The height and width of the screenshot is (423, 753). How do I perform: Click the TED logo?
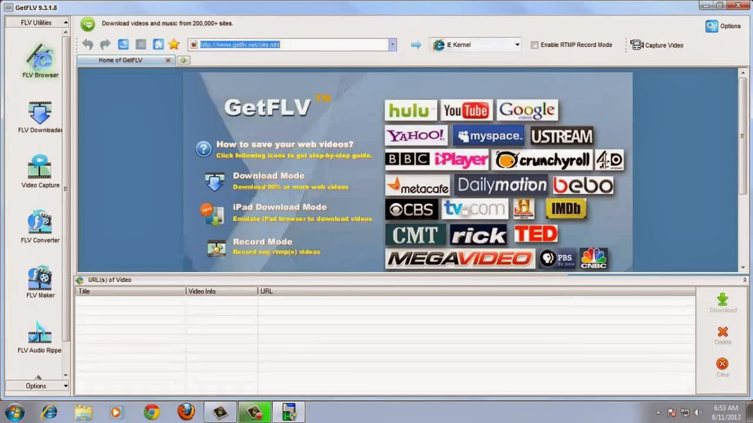pyautogui.click(x=536, y=233)
